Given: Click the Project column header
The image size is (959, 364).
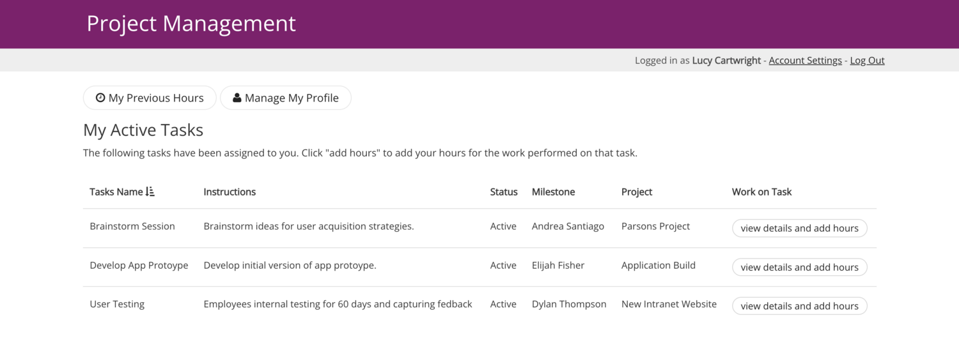Looking at the screenshot, I should pos(637,192).
